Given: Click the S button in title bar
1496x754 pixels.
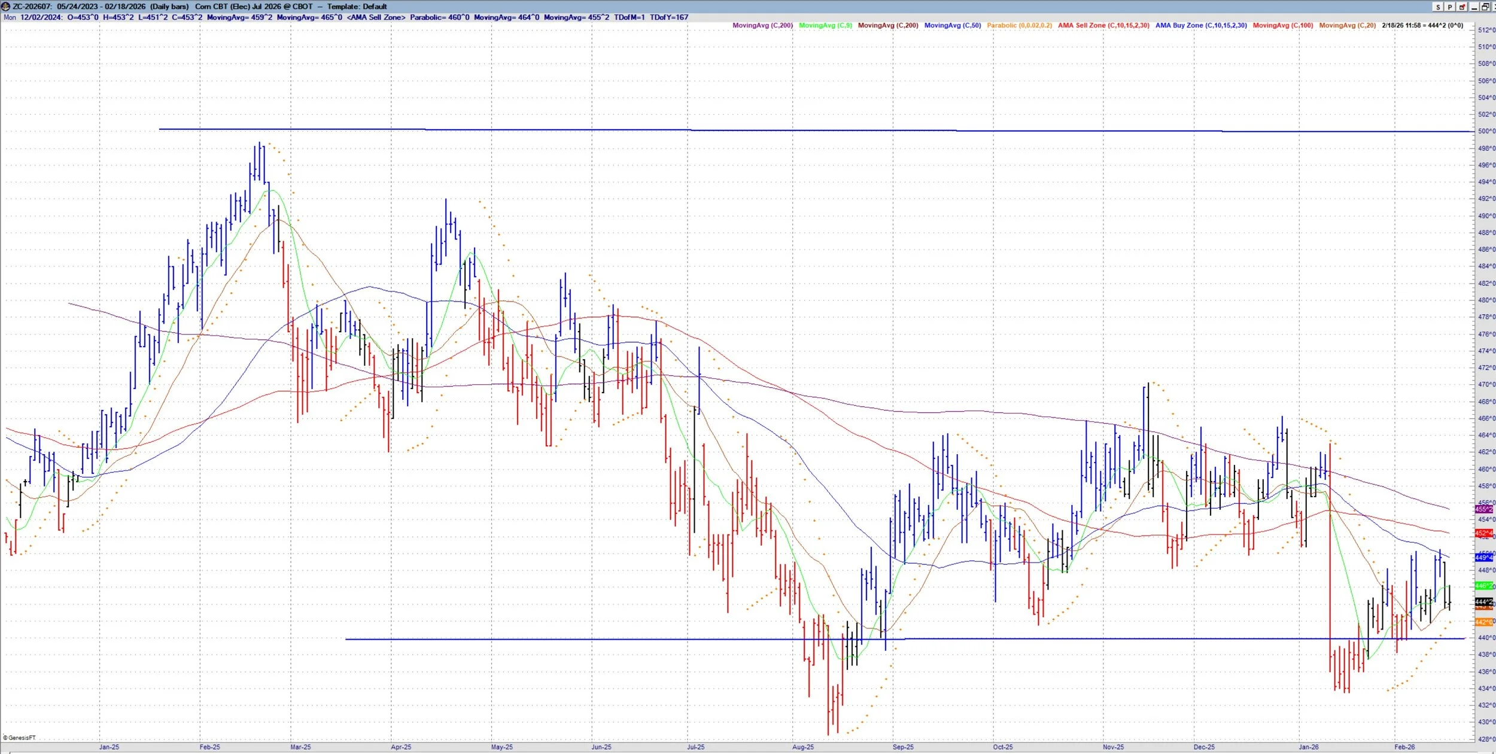Looking at the screenshot, I should pyautogui.click(x=1438, y=7).
